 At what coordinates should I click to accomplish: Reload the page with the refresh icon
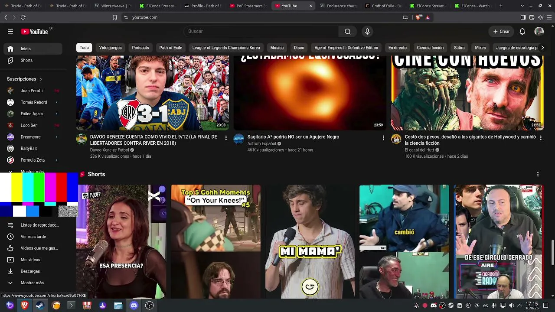coord(23,17)
